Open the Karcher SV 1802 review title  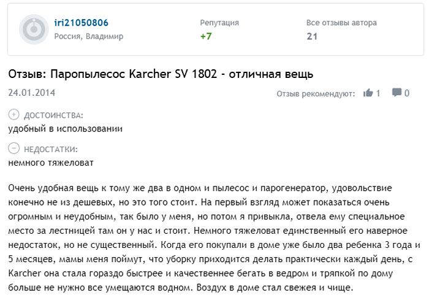coord(161,74)
